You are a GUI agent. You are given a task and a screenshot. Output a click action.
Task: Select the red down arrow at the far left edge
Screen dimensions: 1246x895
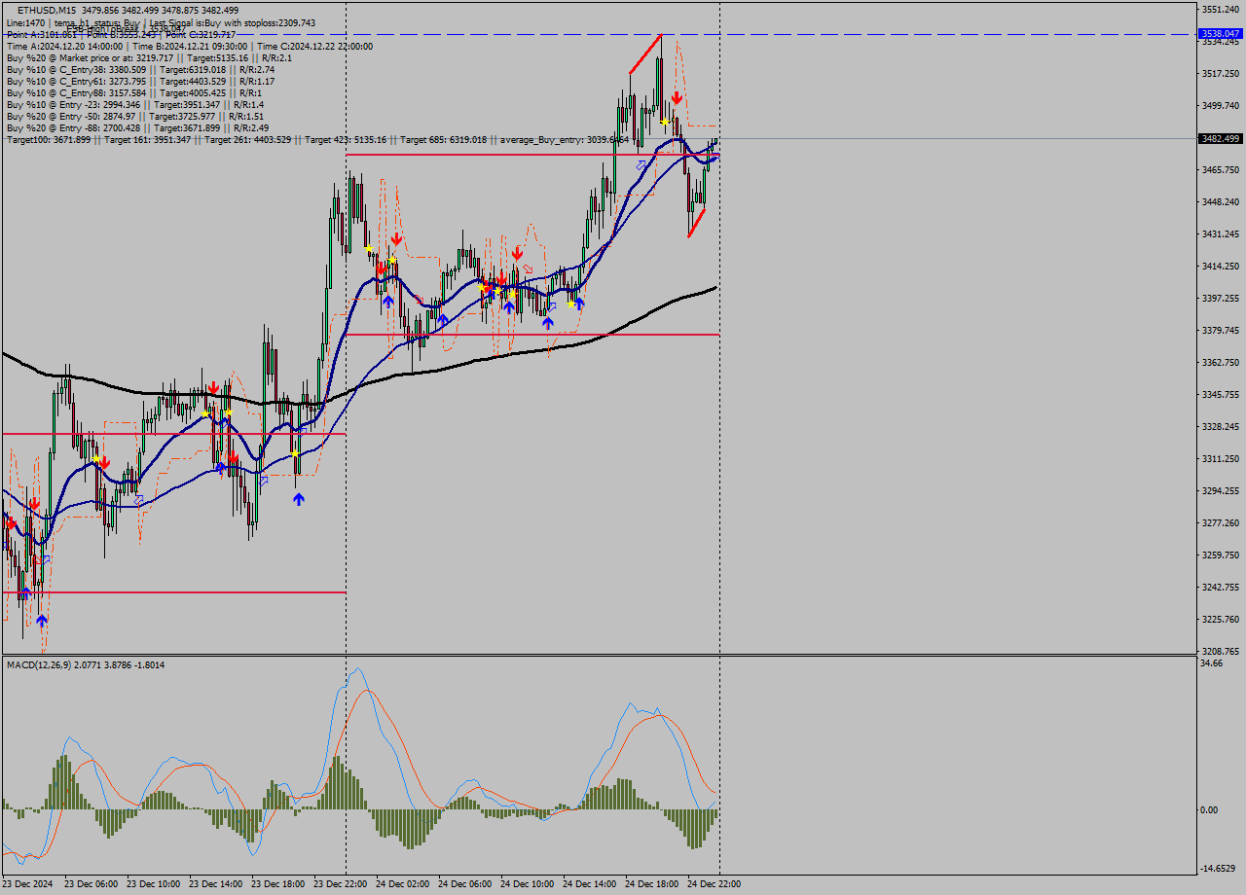point(11,522)
